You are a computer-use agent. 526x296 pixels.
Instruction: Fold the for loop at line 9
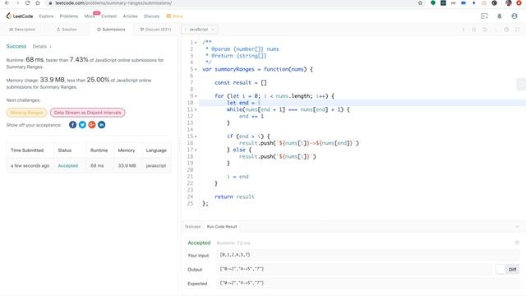pos(196,96)
